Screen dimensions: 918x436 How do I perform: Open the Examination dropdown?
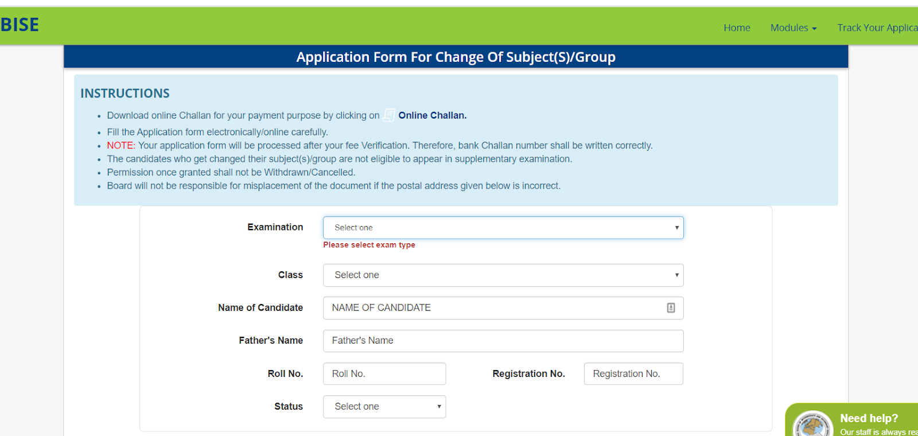click(x=503, y=228)
